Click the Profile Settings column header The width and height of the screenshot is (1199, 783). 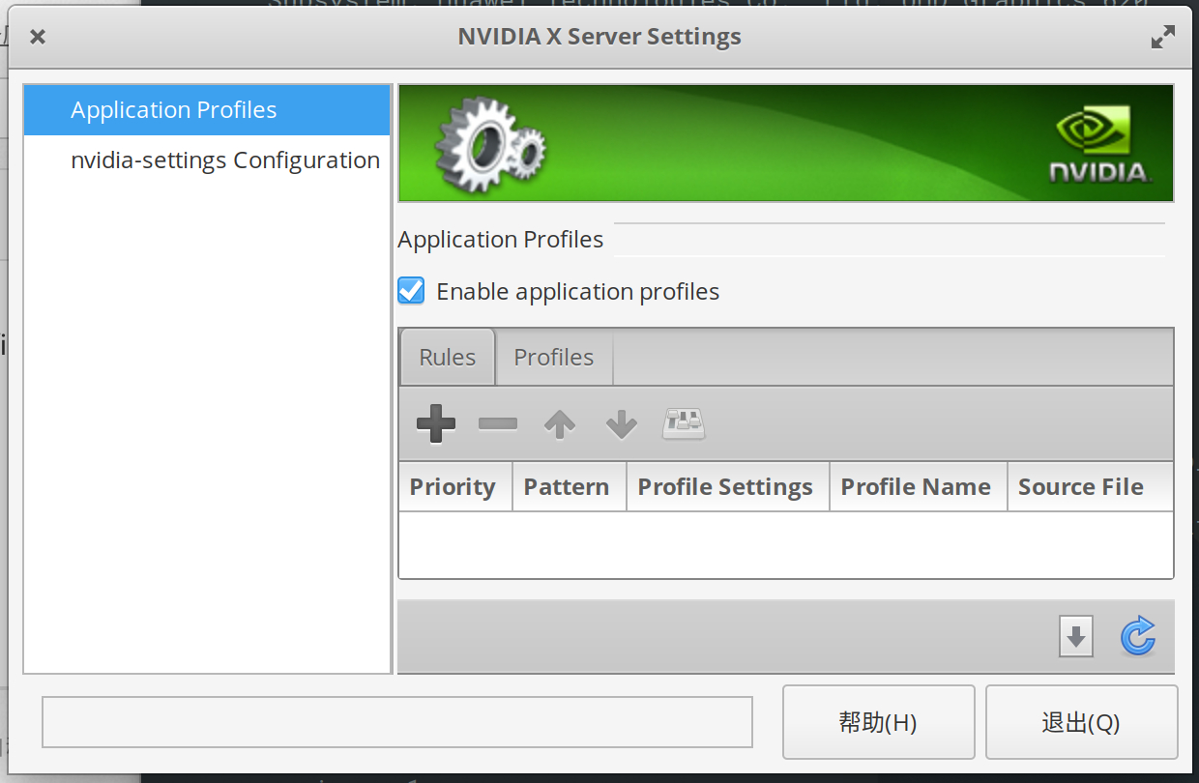point(725,487)
